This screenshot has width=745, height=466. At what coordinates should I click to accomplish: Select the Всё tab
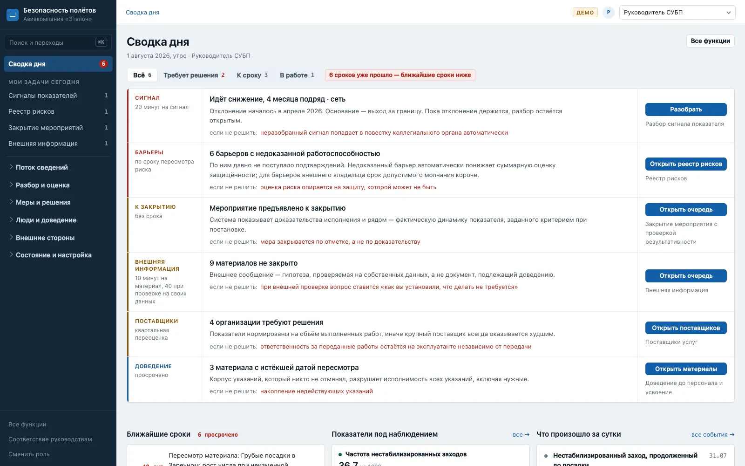click(142, 75)
